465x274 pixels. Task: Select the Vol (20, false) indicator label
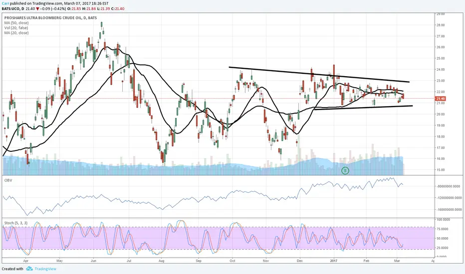[x=16, y=28]
